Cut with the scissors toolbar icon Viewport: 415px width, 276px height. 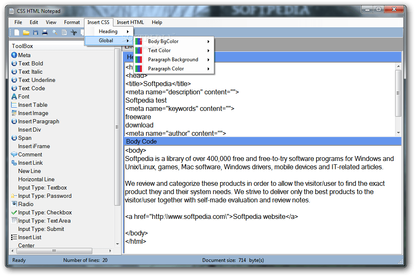coord(74,33)
